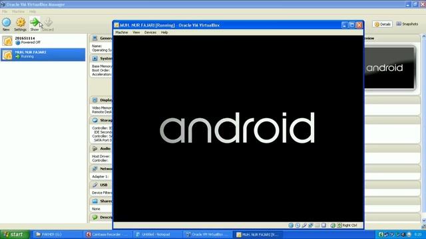This screenshot has width=426, height=239.
Task: Click the display status bar icon
Action: 323,226
